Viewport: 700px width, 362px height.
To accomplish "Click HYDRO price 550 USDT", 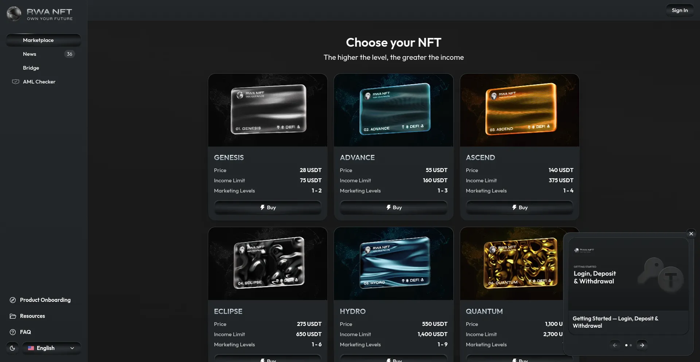I will click(435, 324).
